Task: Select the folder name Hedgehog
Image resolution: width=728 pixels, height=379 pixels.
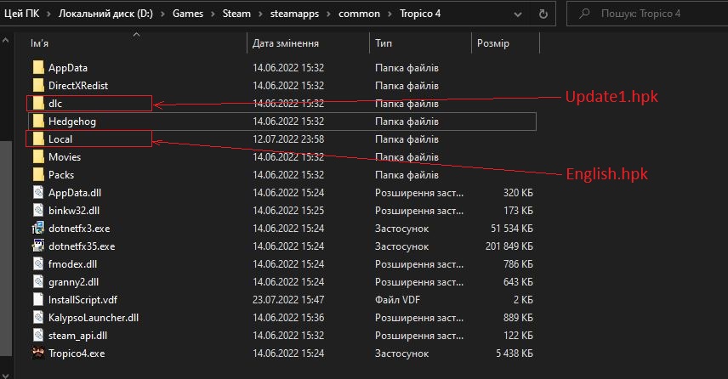Action: tap(72, 122)
